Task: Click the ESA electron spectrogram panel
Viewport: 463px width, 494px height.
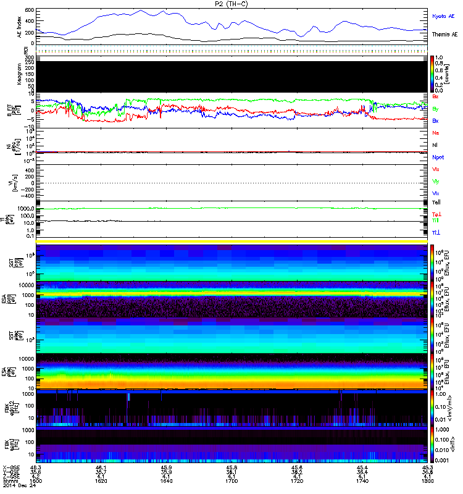Action: pyautogui.click(x=232, y=371)
